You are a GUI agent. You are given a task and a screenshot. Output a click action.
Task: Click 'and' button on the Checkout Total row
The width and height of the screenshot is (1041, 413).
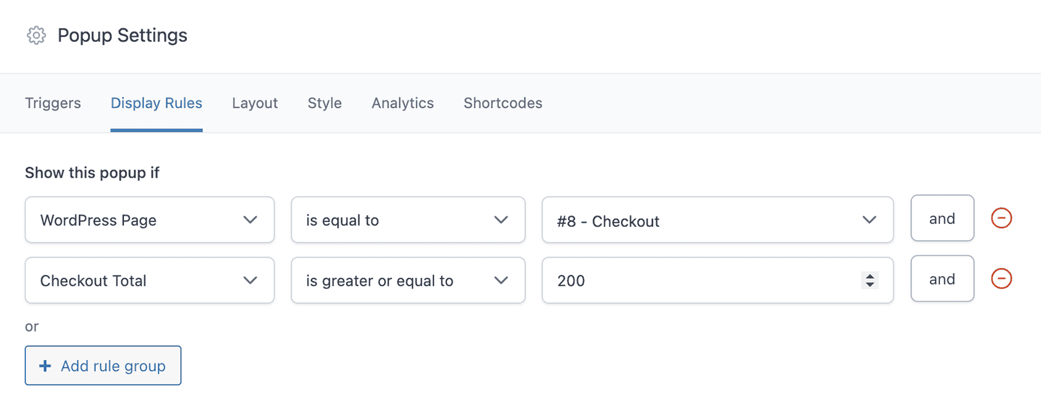pyautogui.click(x=942, y=279)
